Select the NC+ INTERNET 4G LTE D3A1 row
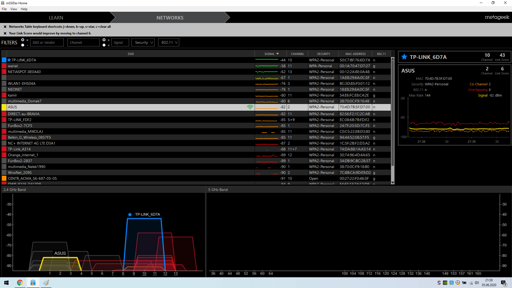 click(196, 143)
